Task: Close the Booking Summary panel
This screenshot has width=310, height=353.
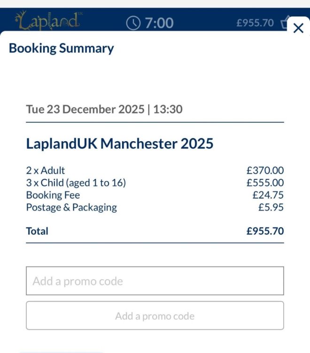Action: 298,28
